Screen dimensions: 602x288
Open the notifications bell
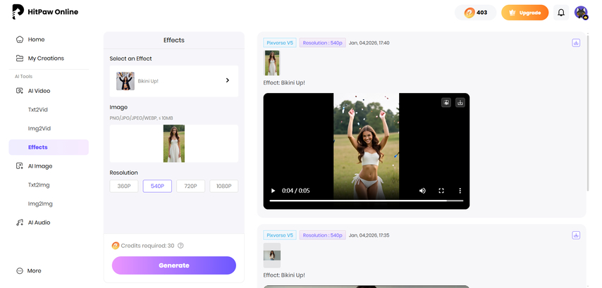[561, 13]
